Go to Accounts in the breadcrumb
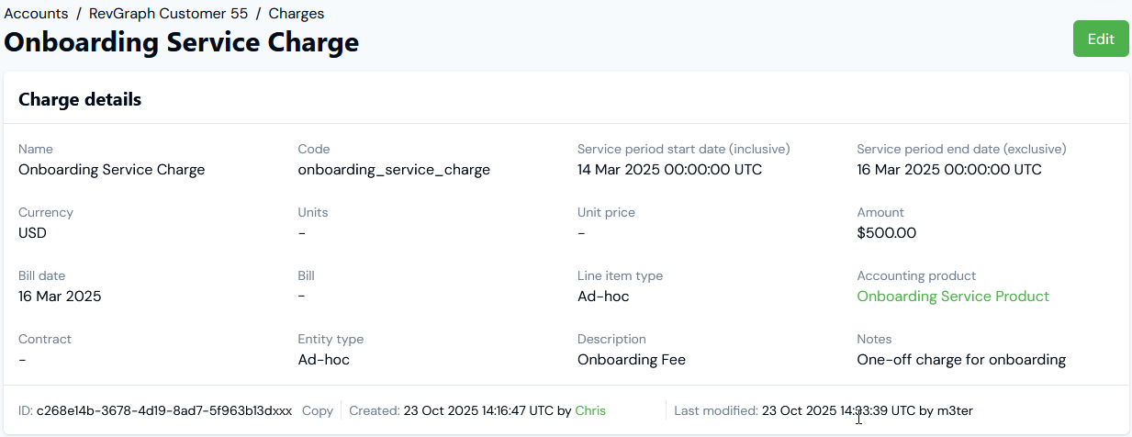The image size is (1132, 437). pos(36,14)
